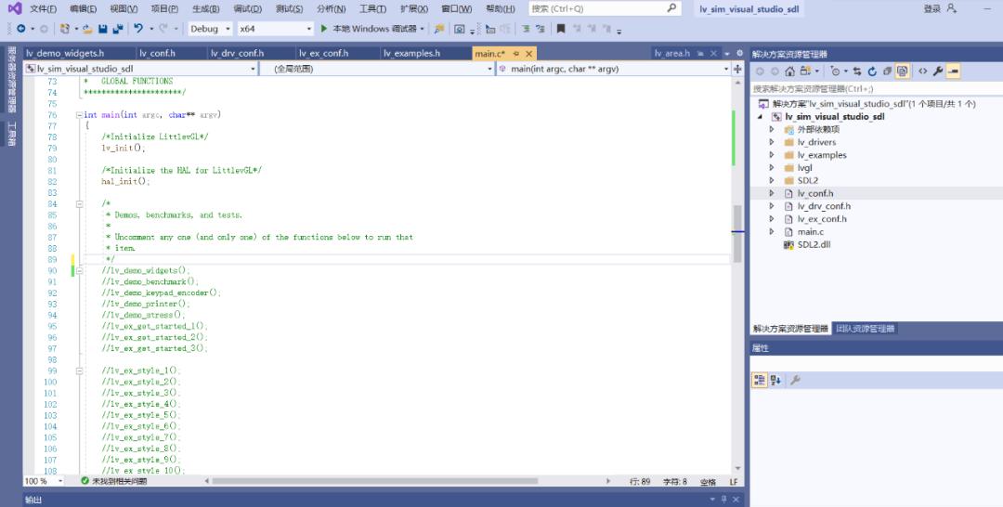
Task: Click the view code angle-brackets icon
Action: [922, 71]
